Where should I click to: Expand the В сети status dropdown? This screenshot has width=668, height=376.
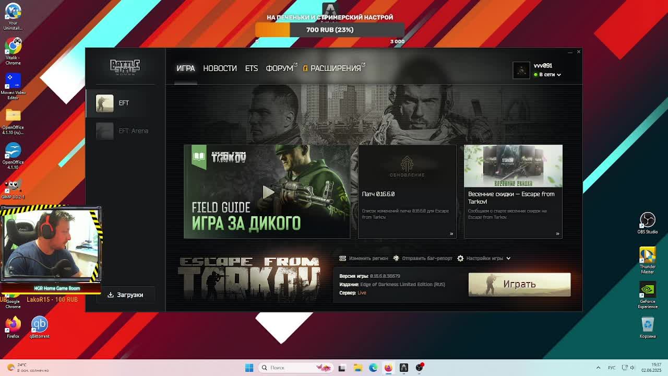pos(548,75)
